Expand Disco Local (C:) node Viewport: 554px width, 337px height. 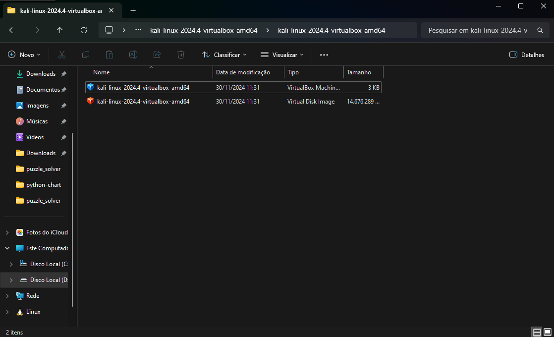click(11, 264)
